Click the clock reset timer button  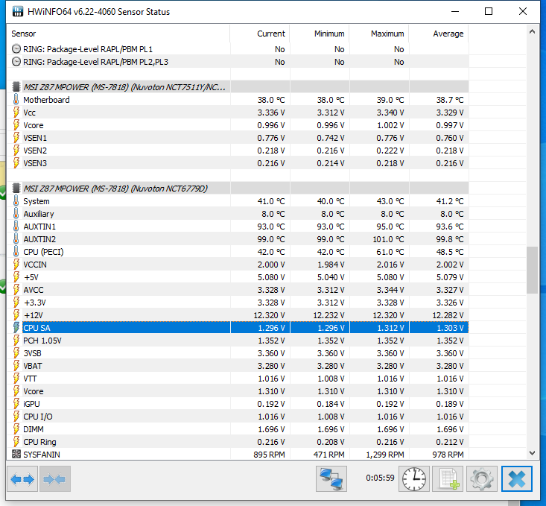pyautogui.click(x=414, y=479)
